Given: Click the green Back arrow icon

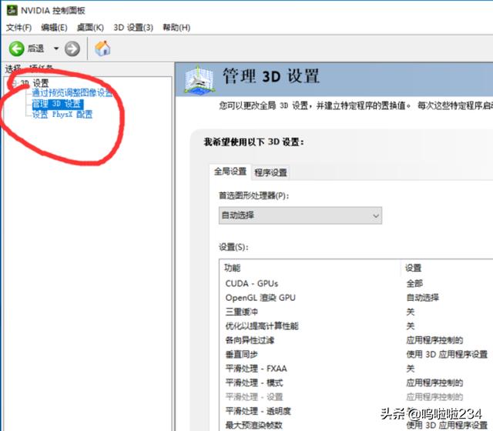Looking at the screenshot, I should [x=16, y=48].
